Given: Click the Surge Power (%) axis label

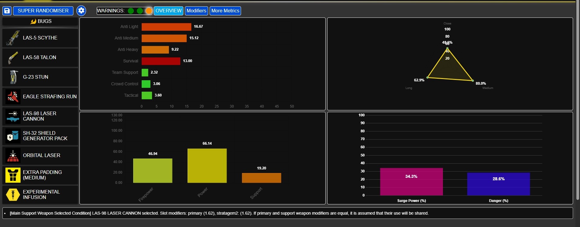Looking at the screenshot, I should coord(411,201).
